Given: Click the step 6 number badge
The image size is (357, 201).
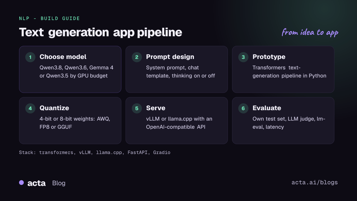Looking at the screenshot, I should pyautogui.click(x=243, y=108).
